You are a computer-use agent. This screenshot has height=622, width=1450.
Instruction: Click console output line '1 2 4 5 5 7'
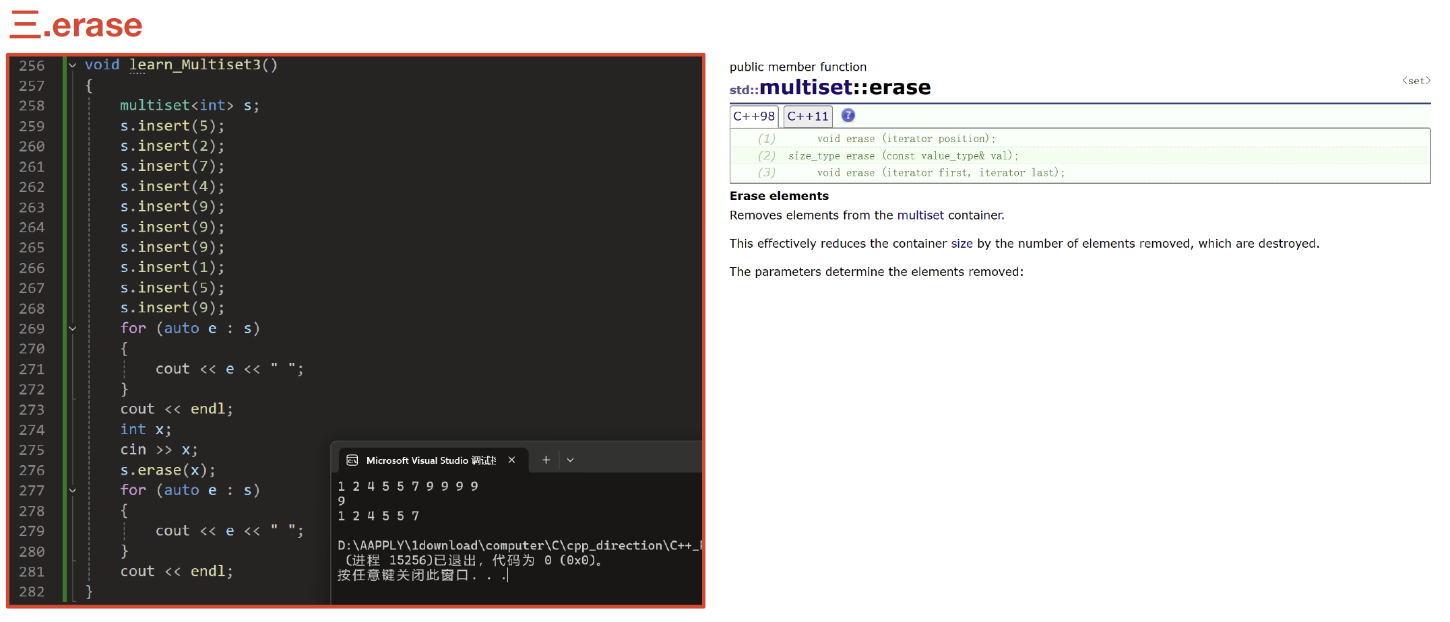[x=378, y=516]
